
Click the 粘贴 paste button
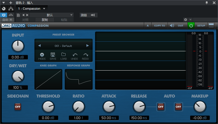tap(64, 20)
